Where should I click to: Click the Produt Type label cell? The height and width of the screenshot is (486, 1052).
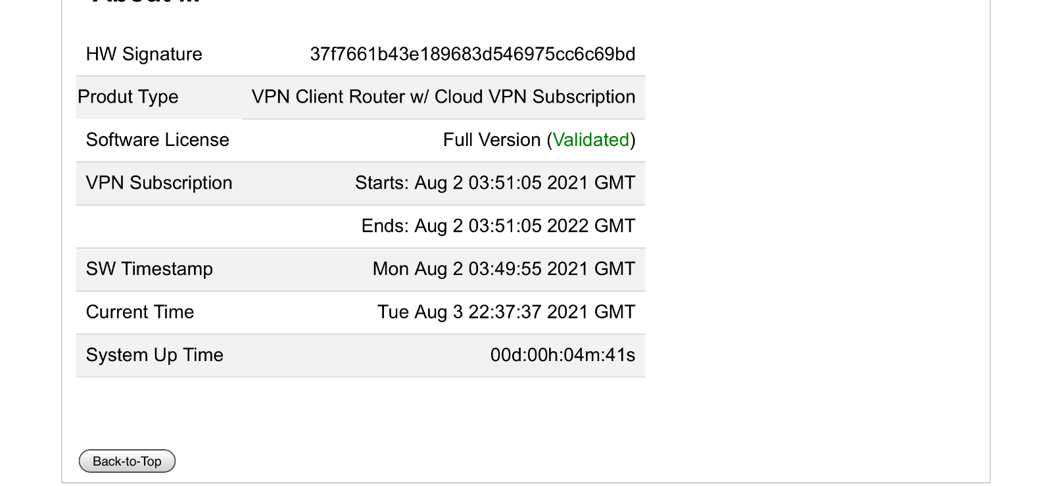tap(159, 97)
